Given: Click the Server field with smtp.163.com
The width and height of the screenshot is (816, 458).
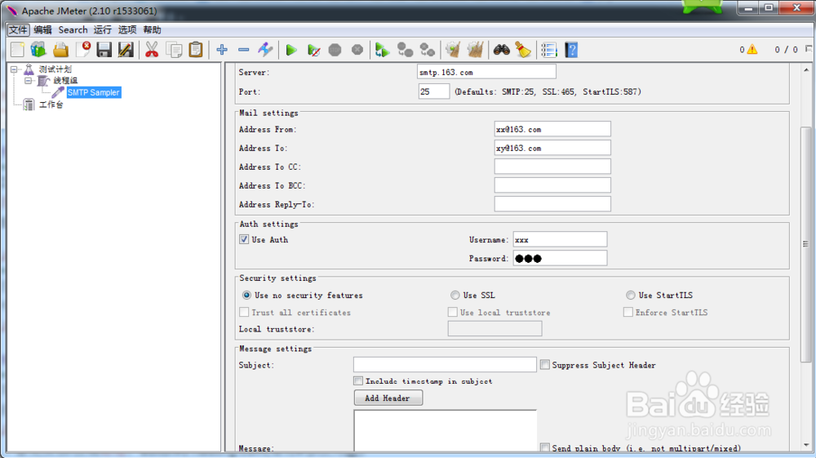Looking at the screenshot, I should pyautogui.click(x=486, y=72).
